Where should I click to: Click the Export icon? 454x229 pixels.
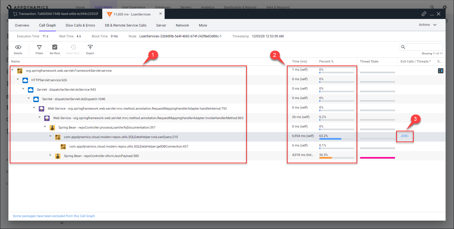90,47
